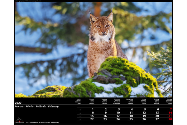187x125 pixels.
Task: Click the word February
Action: pyautogui.click(x=53, y=107)
